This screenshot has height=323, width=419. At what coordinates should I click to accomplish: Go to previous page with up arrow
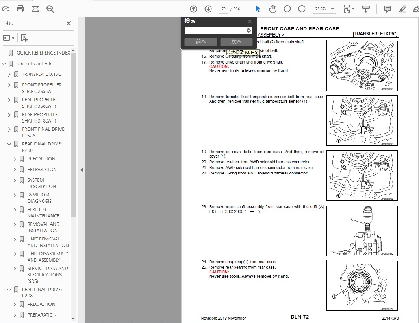point(193,9)
